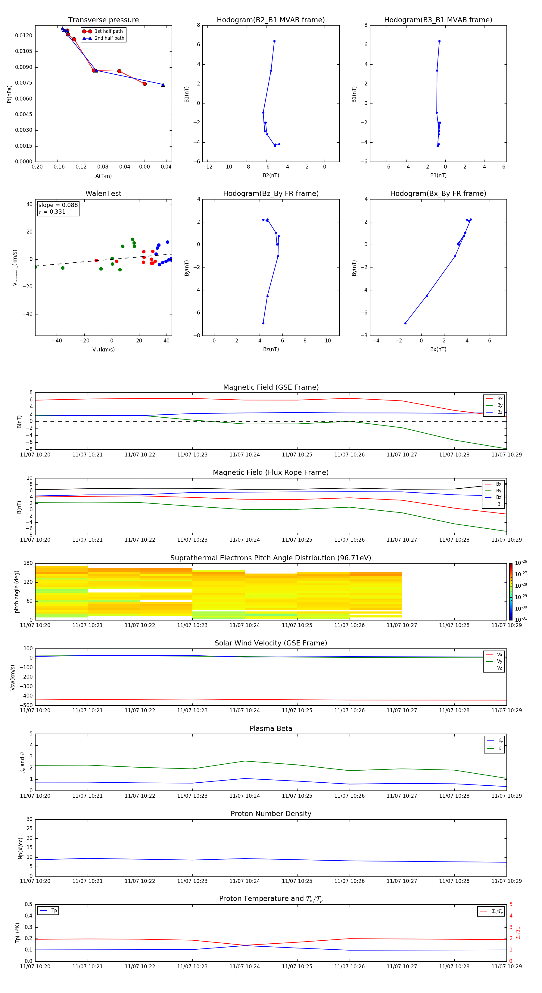This screenshot has width=542, height=993.
Task: Click the last blue triangle in pressure plot
Action: coord(163,85)
